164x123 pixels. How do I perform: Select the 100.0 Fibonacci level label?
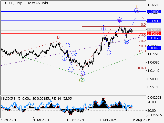point(142,68)
